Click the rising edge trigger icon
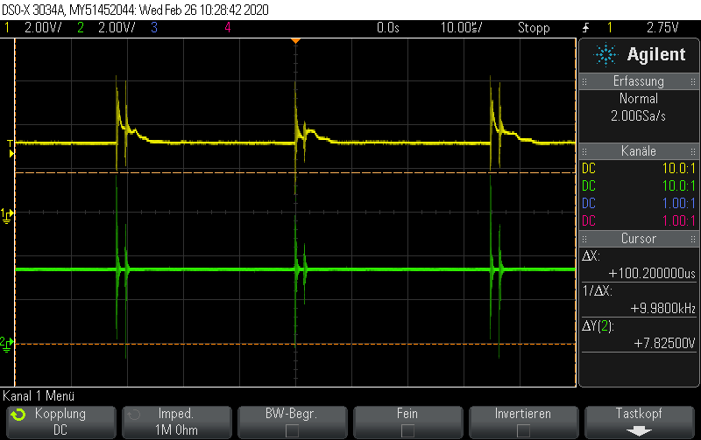This screenshot has width=701, height=440. coord(585,28)
